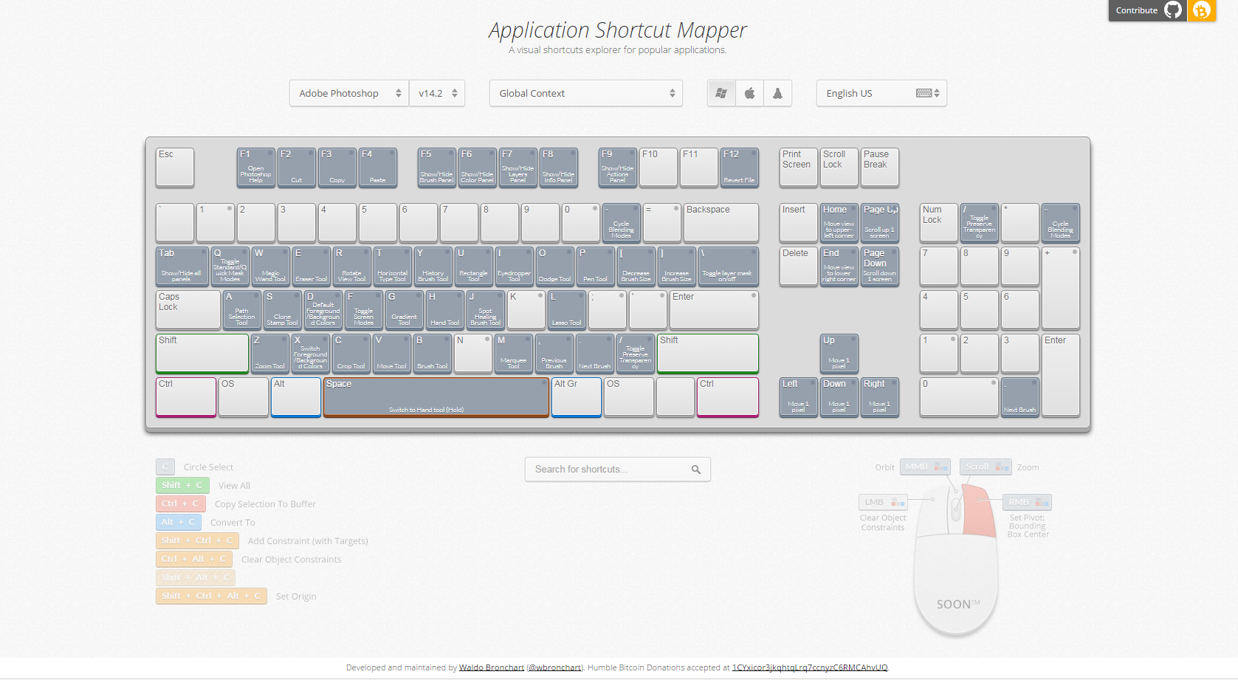This screenshot has height=680, width=1238.
Task: Toggle the Alt Gr modifier key
Action: click(x=577, y=397)
